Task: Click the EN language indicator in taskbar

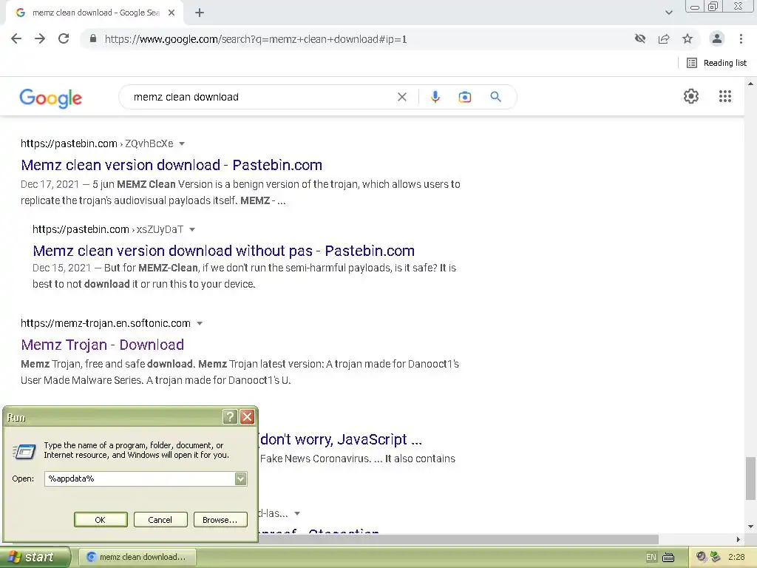Action: [x=651, y=558]
